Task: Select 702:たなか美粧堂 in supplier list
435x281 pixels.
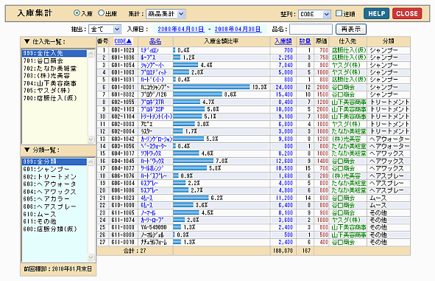Action: point(54,68)
